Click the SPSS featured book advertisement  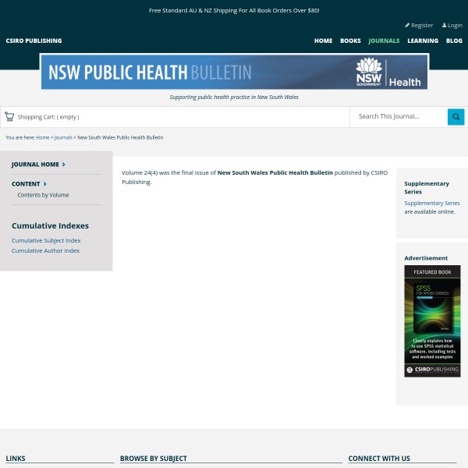[x=432, y=321]
